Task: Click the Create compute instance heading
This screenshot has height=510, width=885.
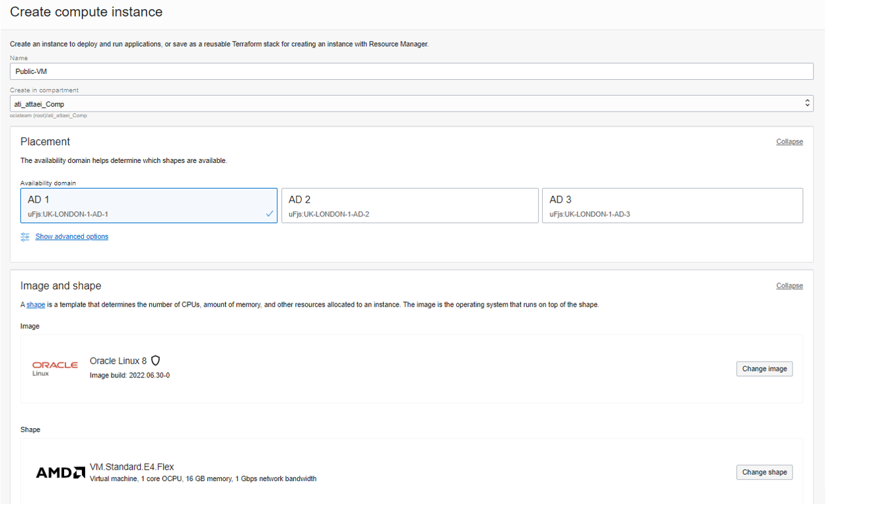Action: [x=86, y=12]
